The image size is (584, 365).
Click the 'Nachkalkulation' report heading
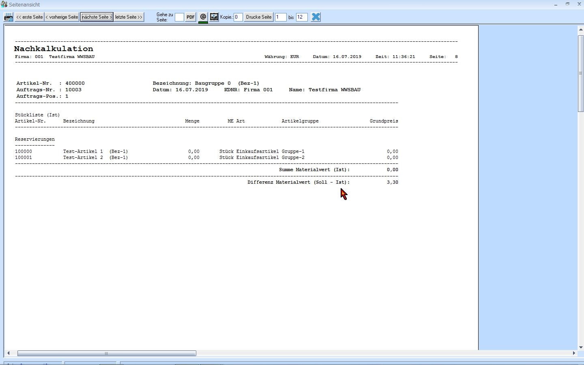point(54,49)
